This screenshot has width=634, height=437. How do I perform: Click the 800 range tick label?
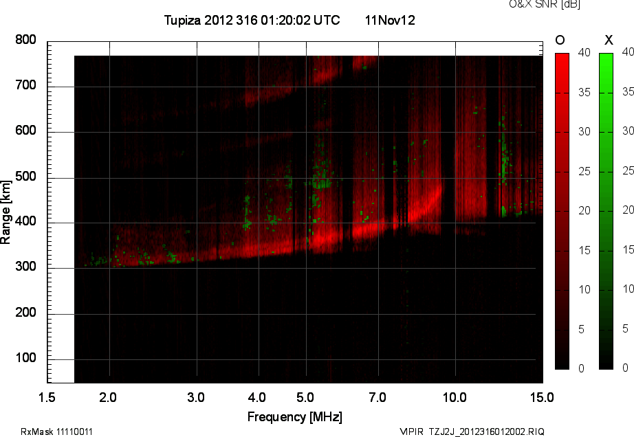click(x=25, y=40)
